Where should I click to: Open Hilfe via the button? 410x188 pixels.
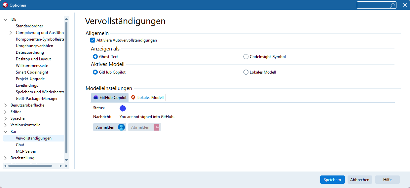pos(387,180)
